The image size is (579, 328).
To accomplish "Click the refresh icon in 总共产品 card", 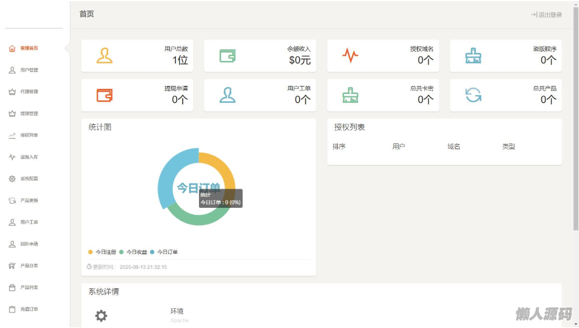I will pyautogui.click(x=473, y=95).
